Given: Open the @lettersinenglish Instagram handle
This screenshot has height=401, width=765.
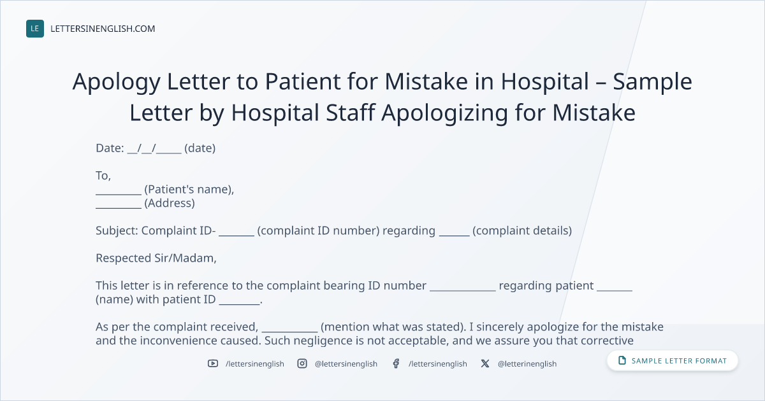Looking at the screenshot, I should click(346, 364).
